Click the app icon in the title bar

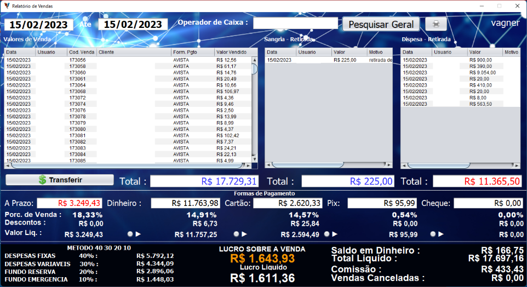click(6, 5)
